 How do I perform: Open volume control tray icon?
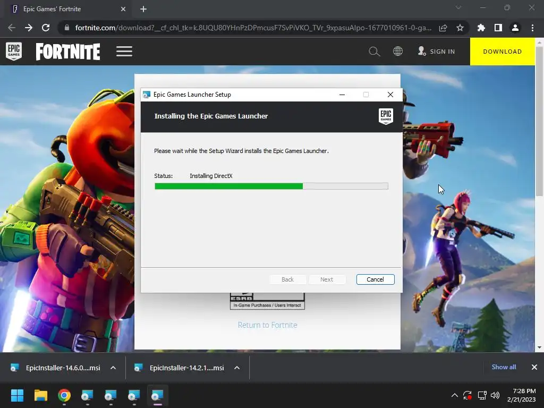[x=495, y=395]
